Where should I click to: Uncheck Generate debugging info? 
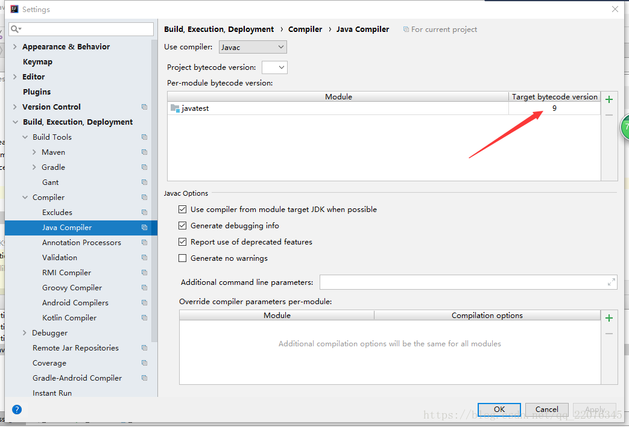[183, 226]
